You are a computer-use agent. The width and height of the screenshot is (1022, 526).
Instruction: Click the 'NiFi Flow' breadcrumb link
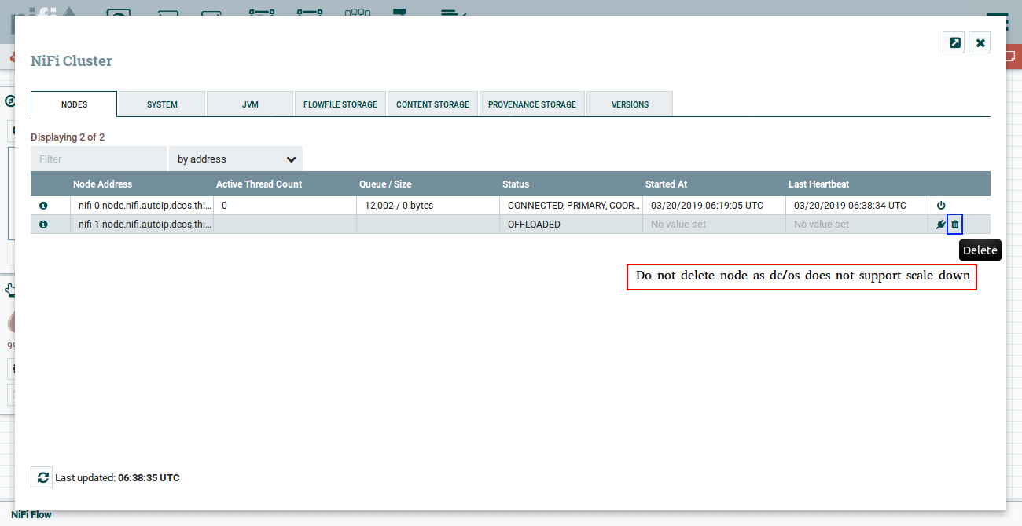31,515
